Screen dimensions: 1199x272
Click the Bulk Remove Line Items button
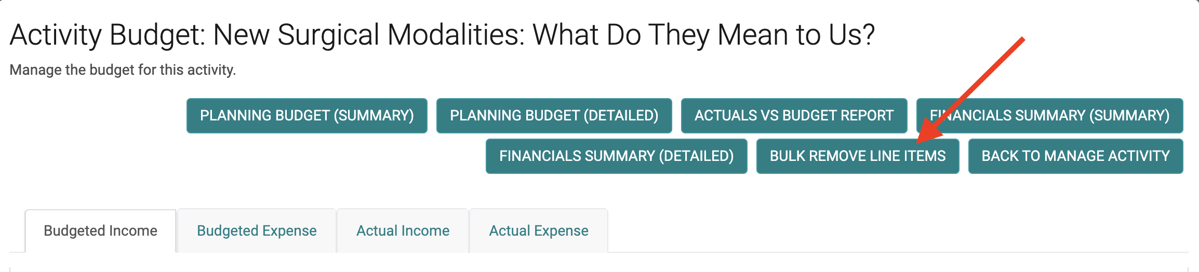[x=857, y=156]
